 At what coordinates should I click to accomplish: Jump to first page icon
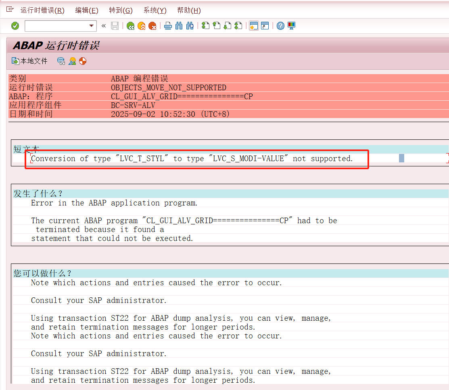[205, 26]
